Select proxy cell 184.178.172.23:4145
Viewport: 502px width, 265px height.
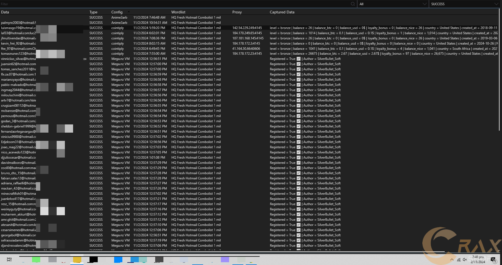tap(247, 54)
